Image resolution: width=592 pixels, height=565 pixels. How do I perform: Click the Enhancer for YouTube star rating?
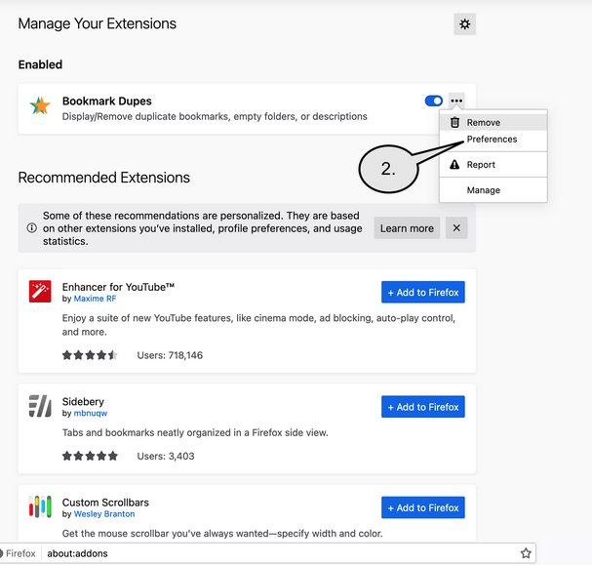coord(90,355)
